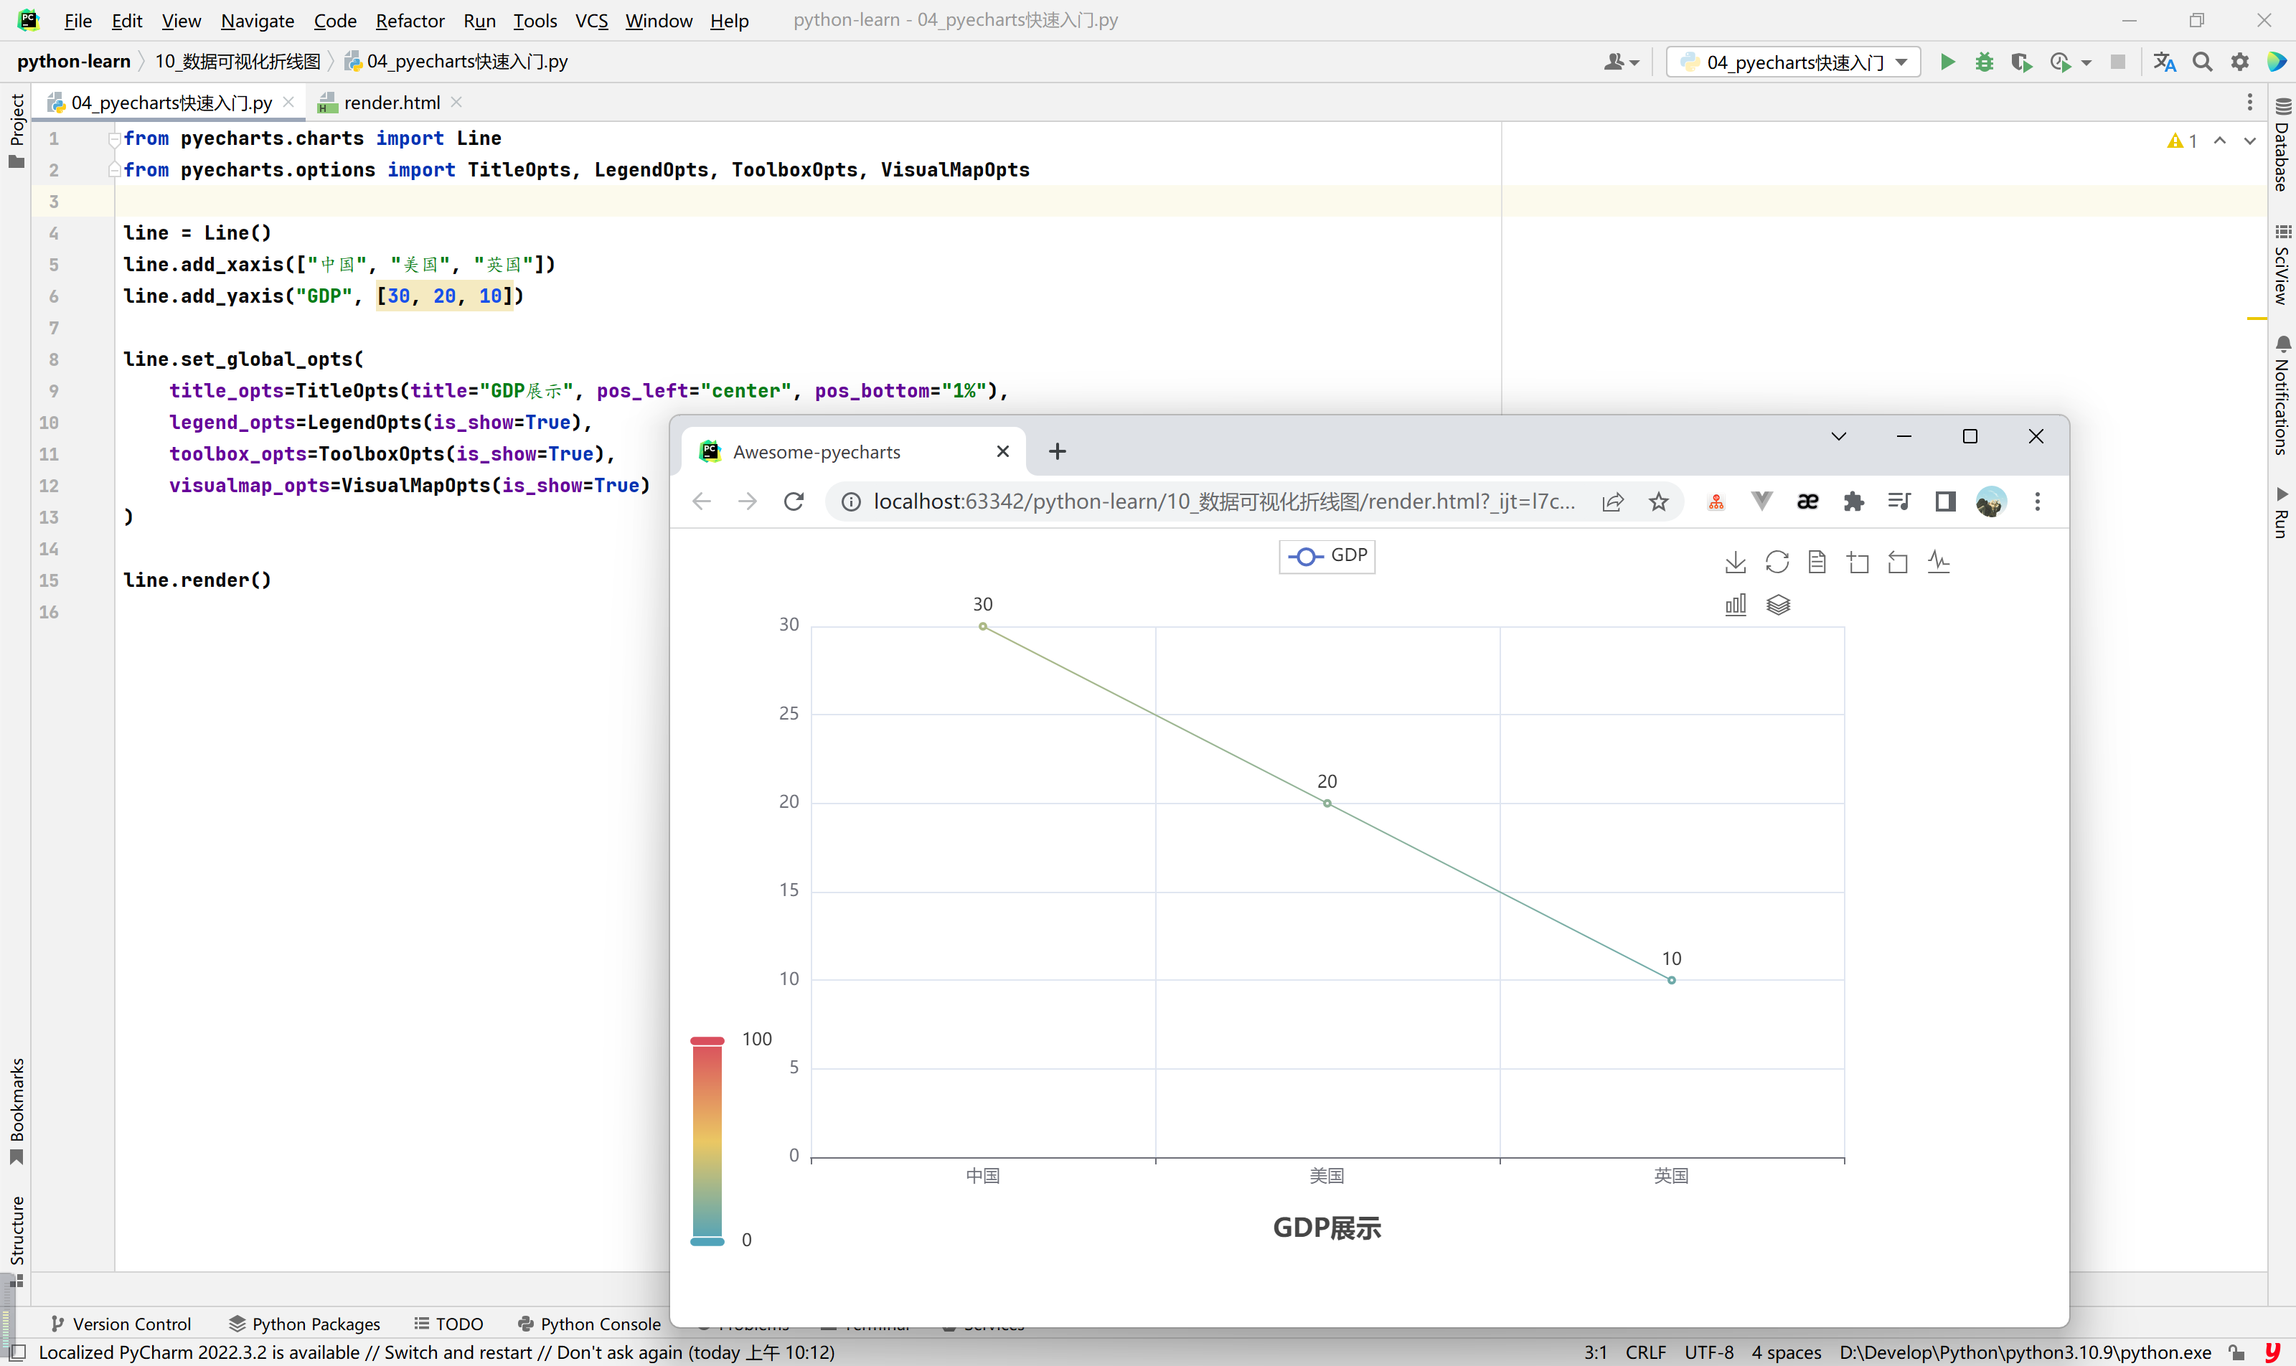This screenshot has width=2296, height=1366.
Task: Click the translation plugin icon
Action: (2165, 62)
